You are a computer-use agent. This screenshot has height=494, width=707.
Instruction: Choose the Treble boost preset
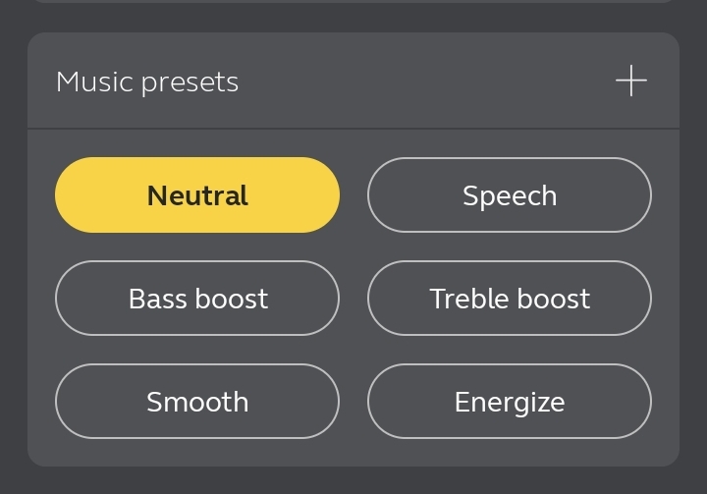coord(510,298)
